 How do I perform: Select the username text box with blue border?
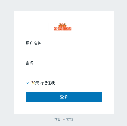tap(64, 51)
